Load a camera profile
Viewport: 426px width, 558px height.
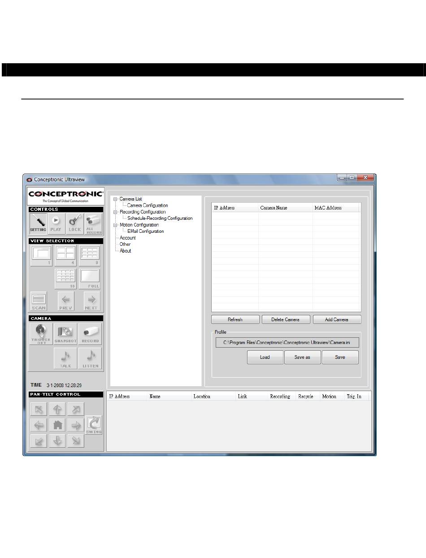pos(265,357)
